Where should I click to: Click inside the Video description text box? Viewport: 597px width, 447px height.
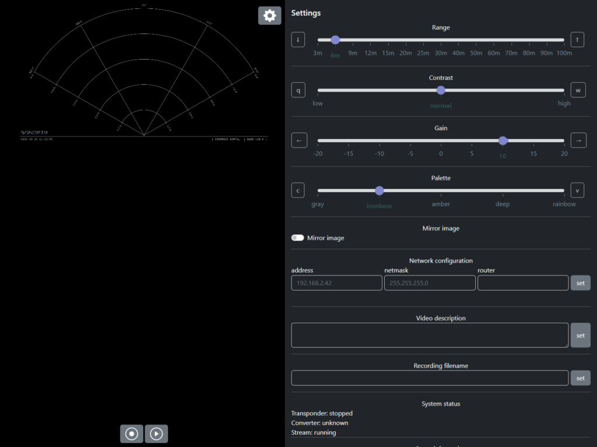[429, 335]
